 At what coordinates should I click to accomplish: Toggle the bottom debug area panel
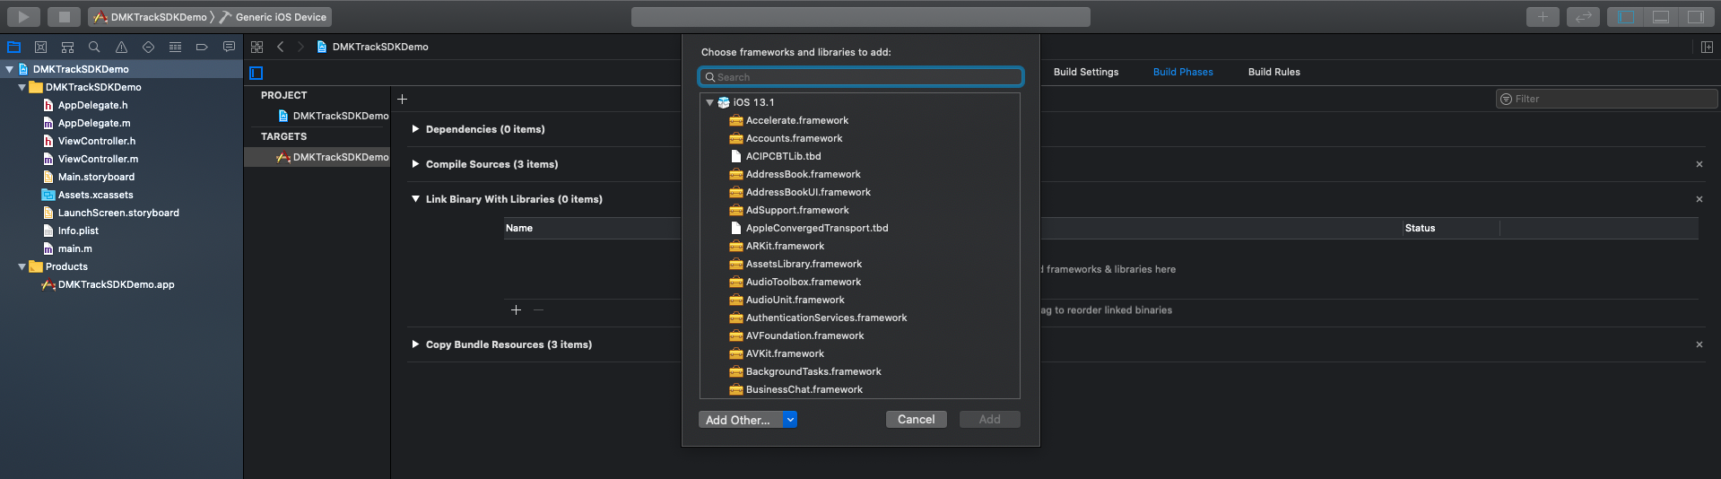click(x=1660, y=16)
